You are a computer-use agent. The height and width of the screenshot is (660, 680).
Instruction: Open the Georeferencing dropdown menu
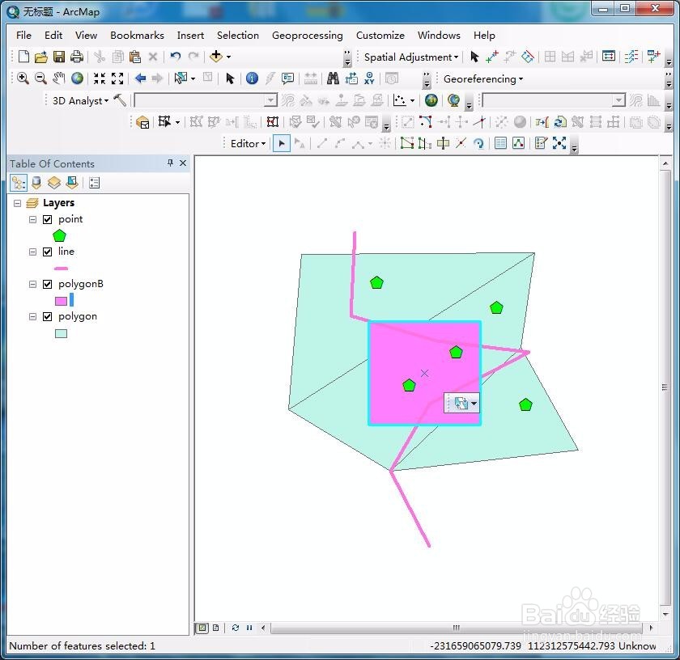[483, 79]
